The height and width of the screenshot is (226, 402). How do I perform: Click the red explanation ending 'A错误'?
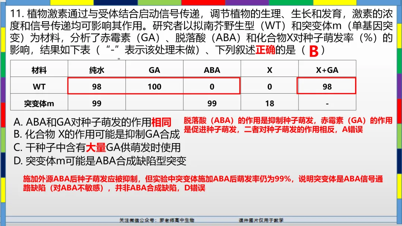[x=288, y=125]
